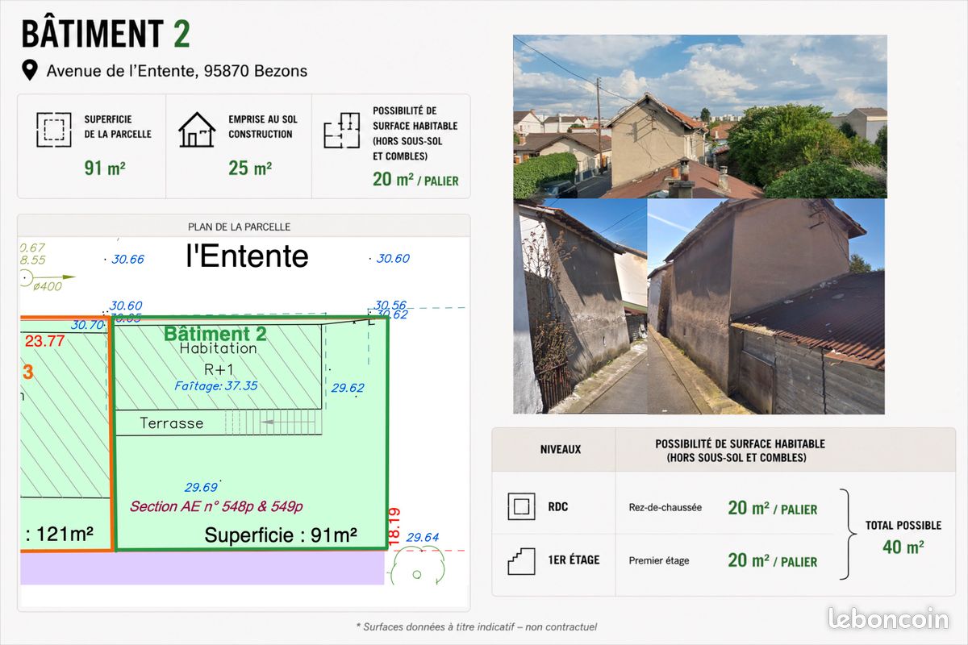Click the 91 m² parcel area value
This screenshot has width=968, height=645.
105,168
